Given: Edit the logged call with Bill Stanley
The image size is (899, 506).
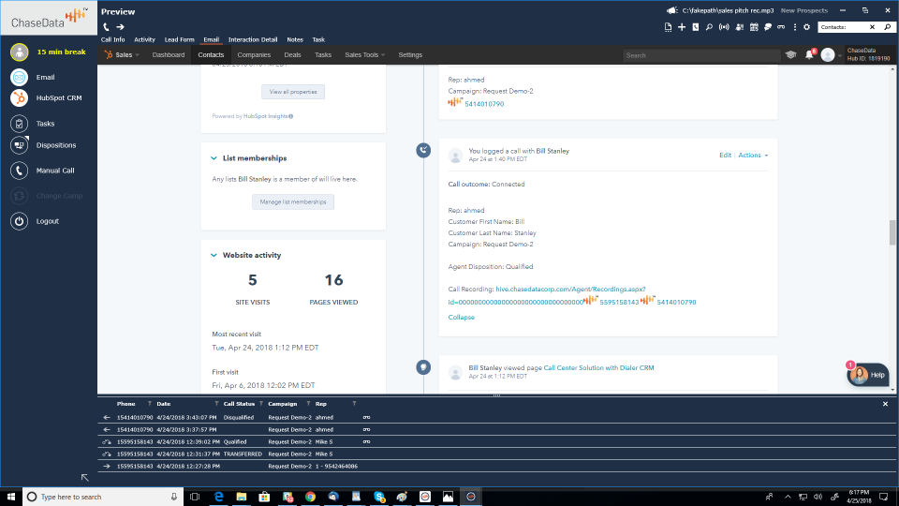Looking at the screenshot, I should [725, 156].
